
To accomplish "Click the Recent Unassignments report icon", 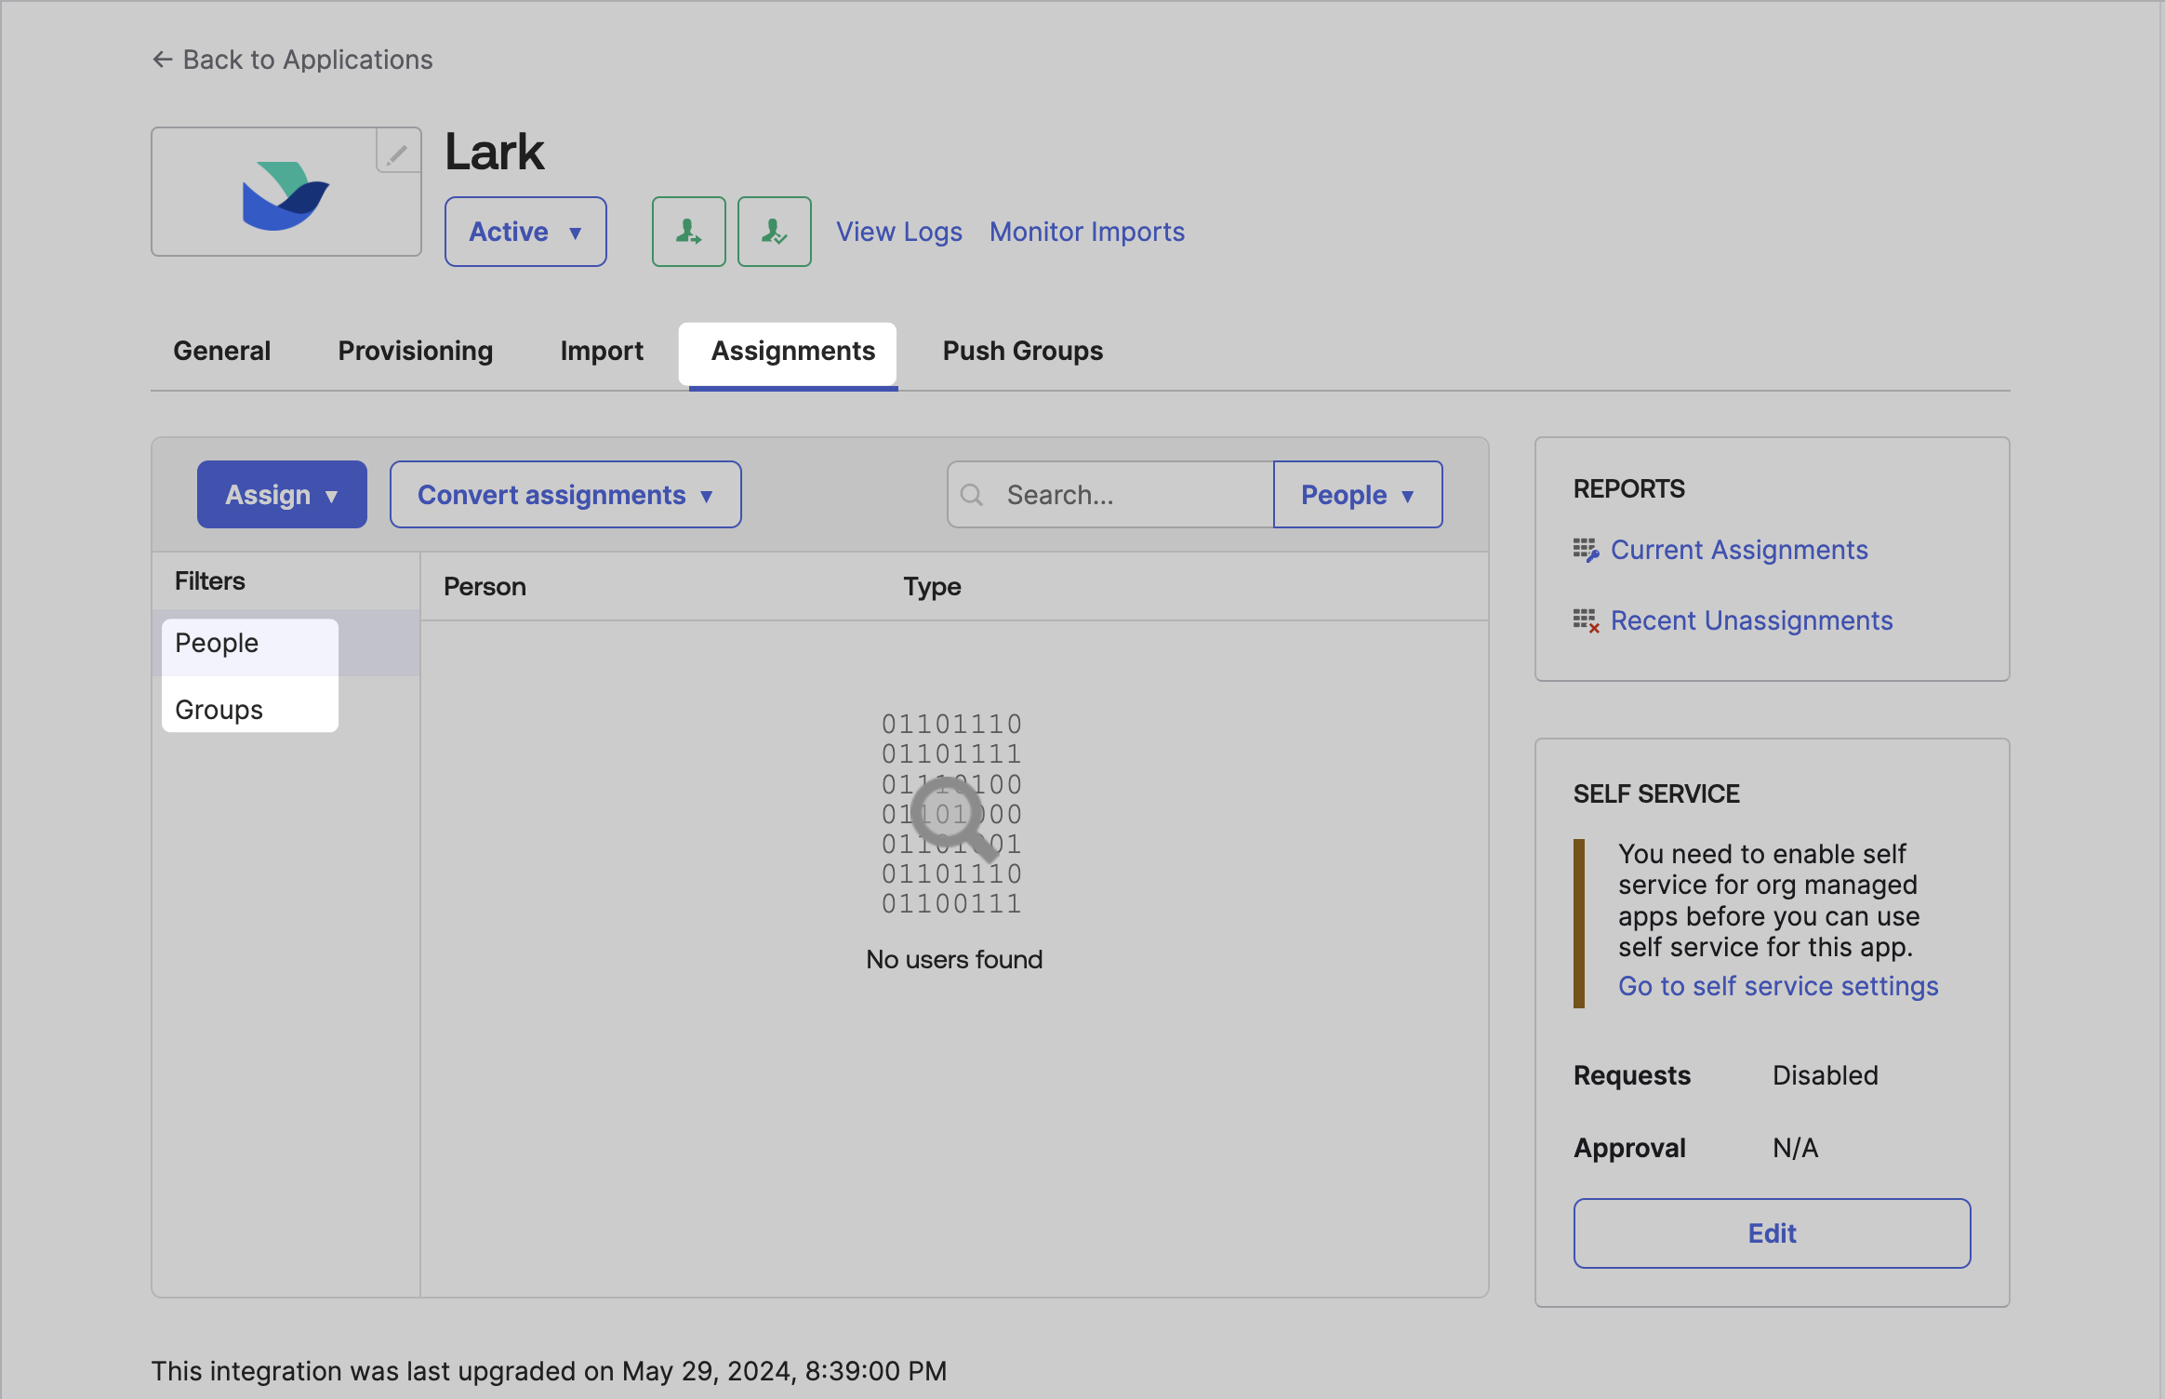I will click(1586, 620).
